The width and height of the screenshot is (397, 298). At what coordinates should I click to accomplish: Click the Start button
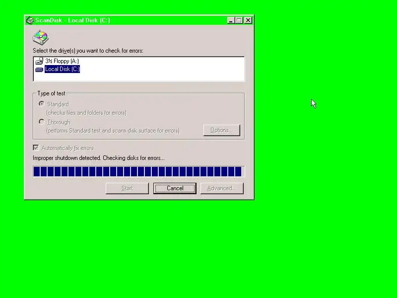(127, 188)
